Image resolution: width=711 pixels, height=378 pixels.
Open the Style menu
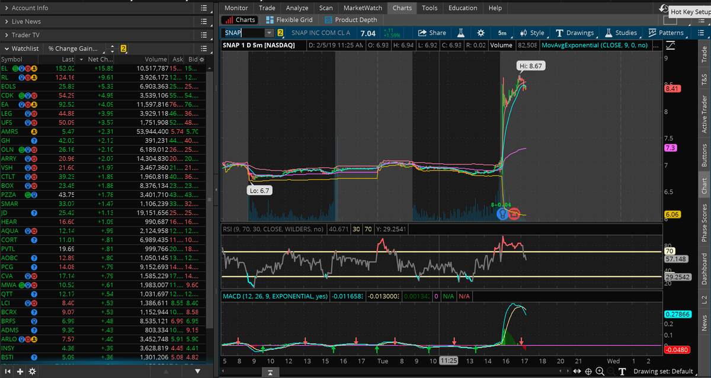click(531, 33)
